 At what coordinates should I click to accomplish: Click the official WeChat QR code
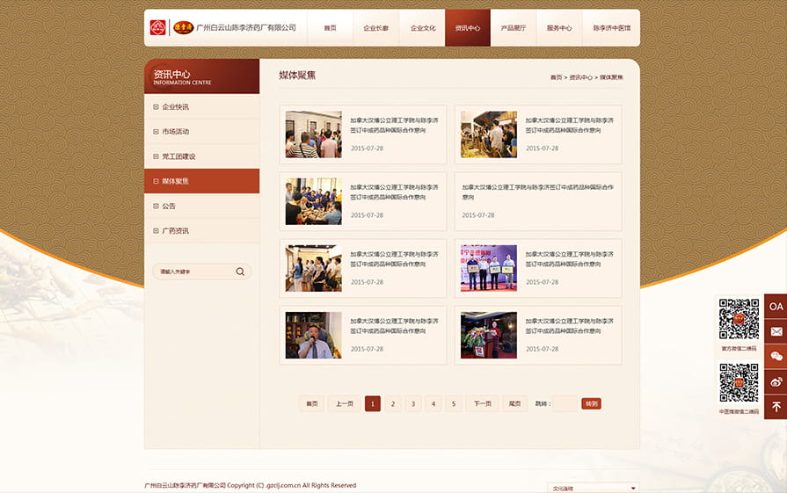(x=739, y=319)
